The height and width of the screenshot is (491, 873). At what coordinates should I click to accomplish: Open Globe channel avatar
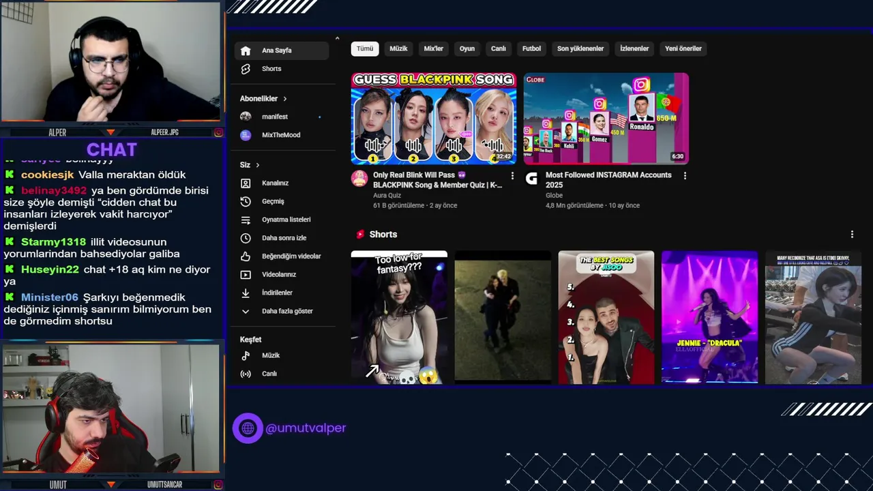[532, 179]
